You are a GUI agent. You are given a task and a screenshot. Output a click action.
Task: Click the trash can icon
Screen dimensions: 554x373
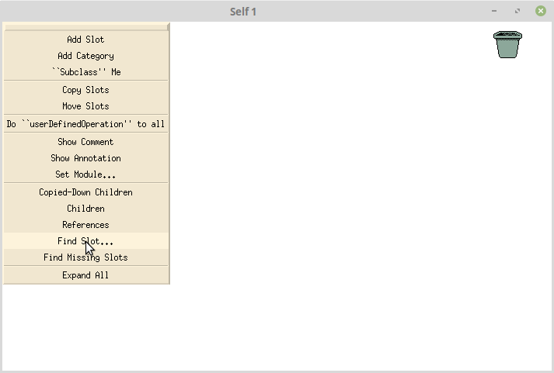point(507,45)
